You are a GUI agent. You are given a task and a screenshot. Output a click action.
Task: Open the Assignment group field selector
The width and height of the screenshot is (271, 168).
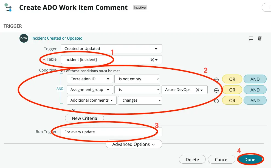tap(90, 90)
